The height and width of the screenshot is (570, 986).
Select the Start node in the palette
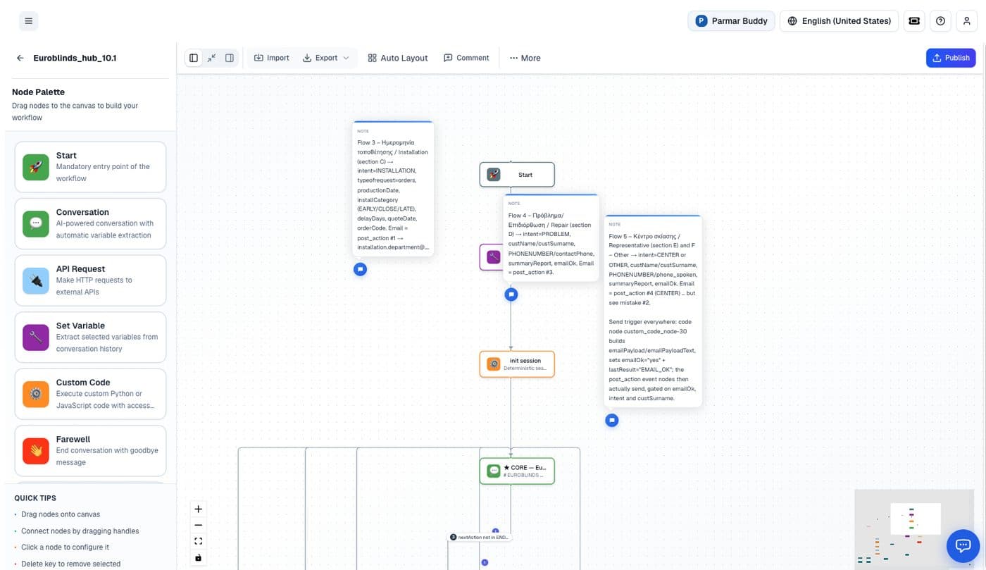90,167
